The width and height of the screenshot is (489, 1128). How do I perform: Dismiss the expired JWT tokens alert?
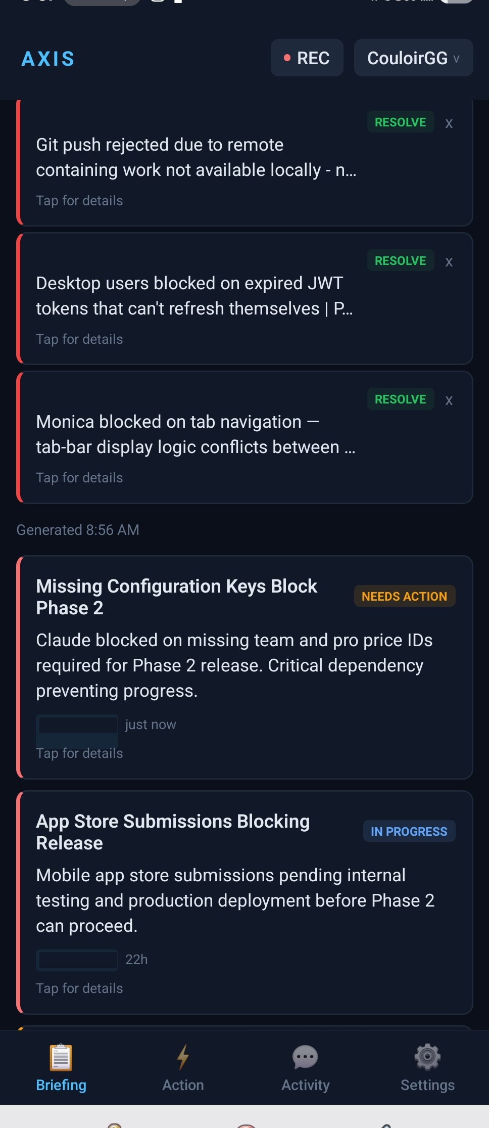coord(449,262)
